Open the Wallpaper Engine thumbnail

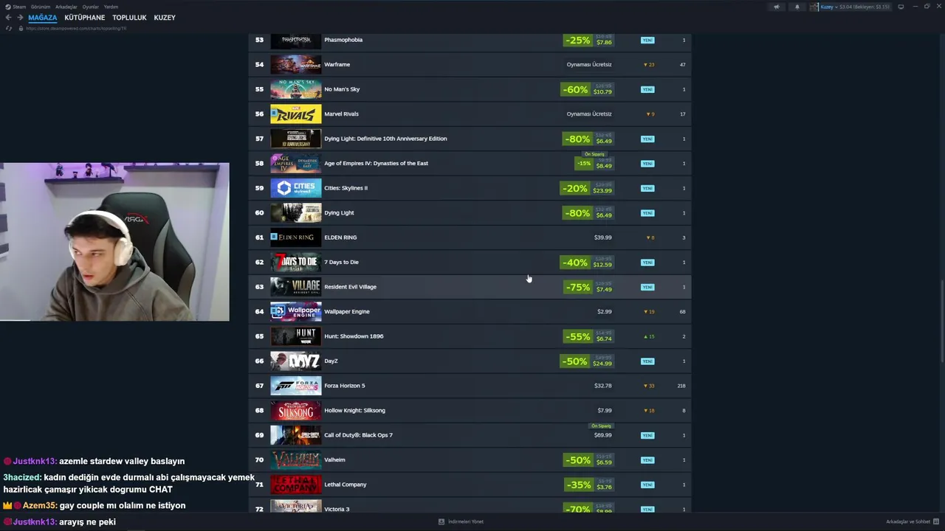click(295, 311)
